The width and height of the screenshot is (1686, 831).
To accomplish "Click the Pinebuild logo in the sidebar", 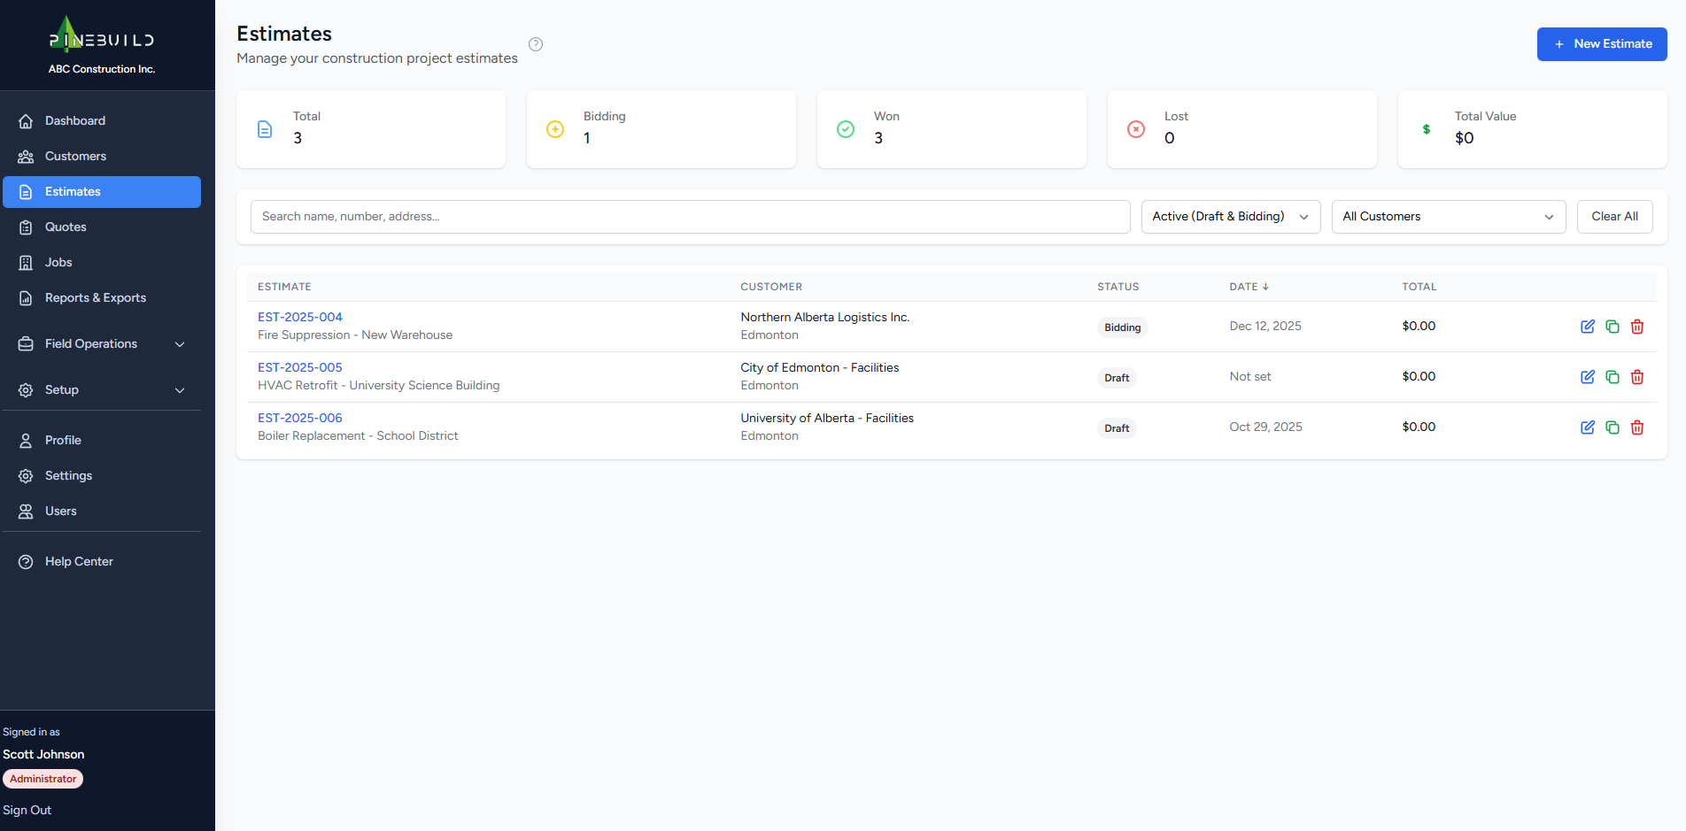I will tap(101, 37).
